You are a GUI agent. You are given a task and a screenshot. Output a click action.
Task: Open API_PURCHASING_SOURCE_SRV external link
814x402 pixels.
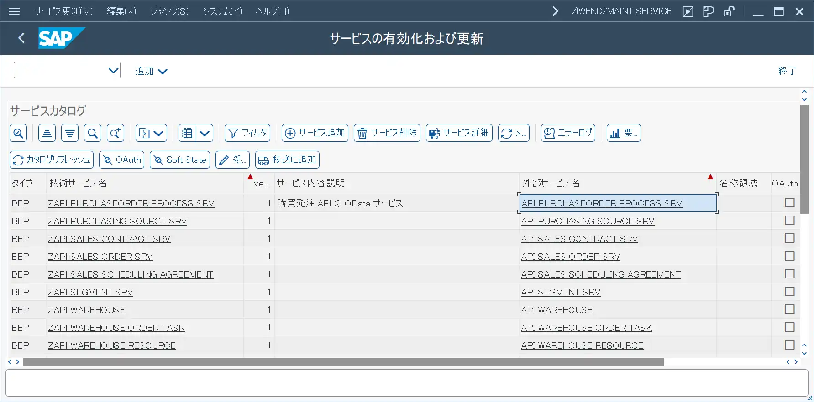pyautogui.click(x=588, y=221)
